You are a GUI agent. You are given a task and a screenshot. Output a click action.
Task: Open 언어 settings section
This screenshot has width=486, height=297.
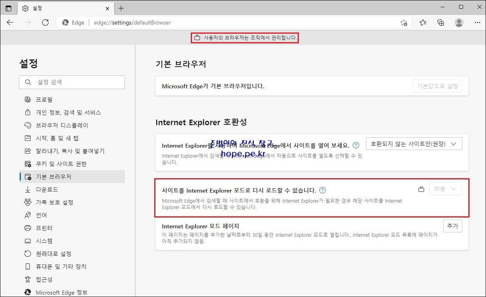pos(72,215)
